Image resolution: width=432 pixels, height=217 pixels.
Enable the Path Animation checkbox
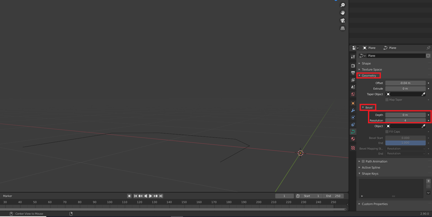363,161
